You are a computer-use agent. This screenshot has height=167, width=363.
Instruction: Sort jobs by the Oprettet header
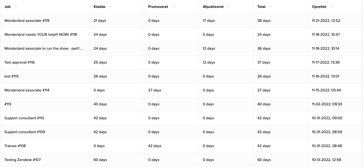click(x=319, y=7)
